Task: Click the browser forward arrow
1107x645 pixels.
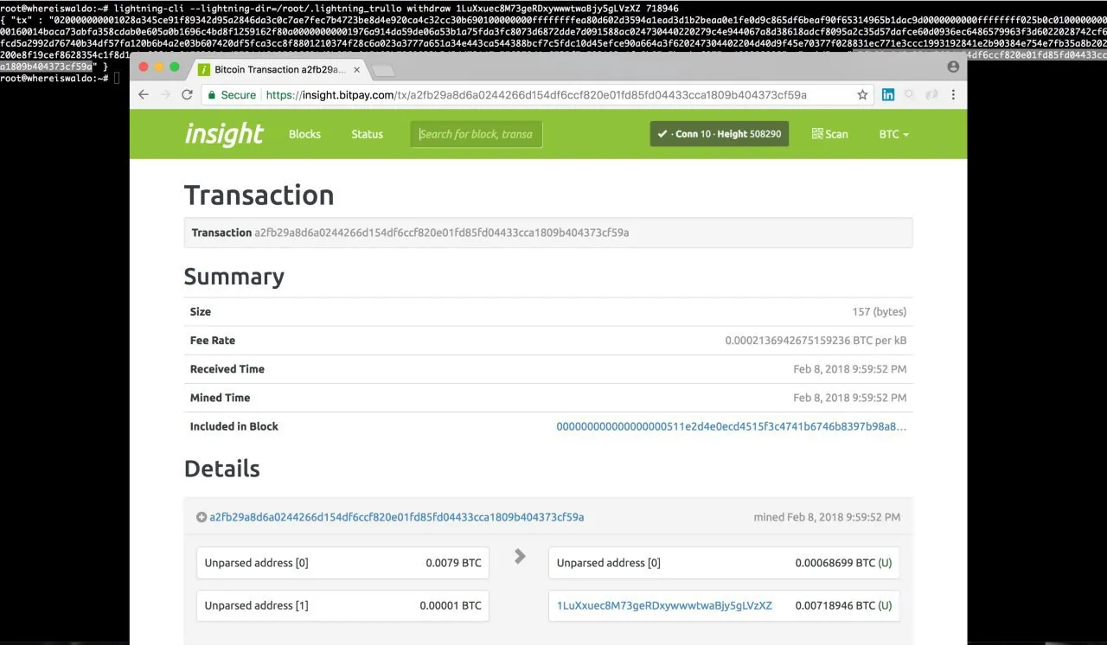Action: point(165,95)
